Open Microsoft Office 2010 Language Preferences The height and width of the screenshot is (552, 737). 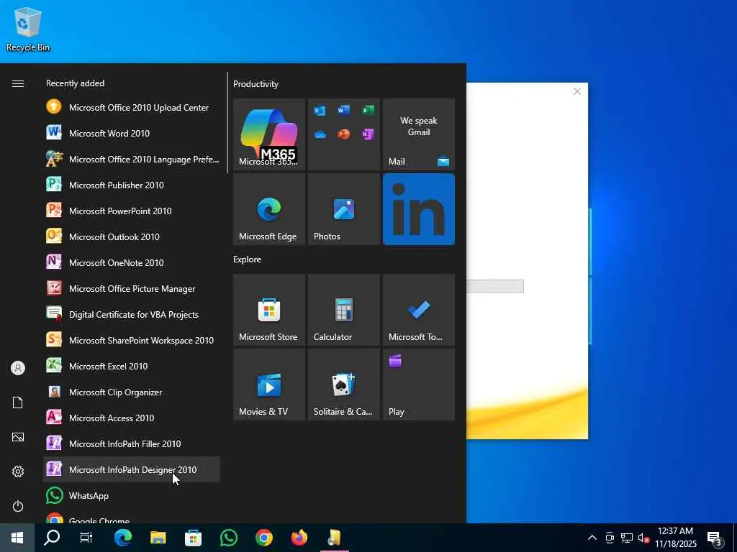point(132,159)
